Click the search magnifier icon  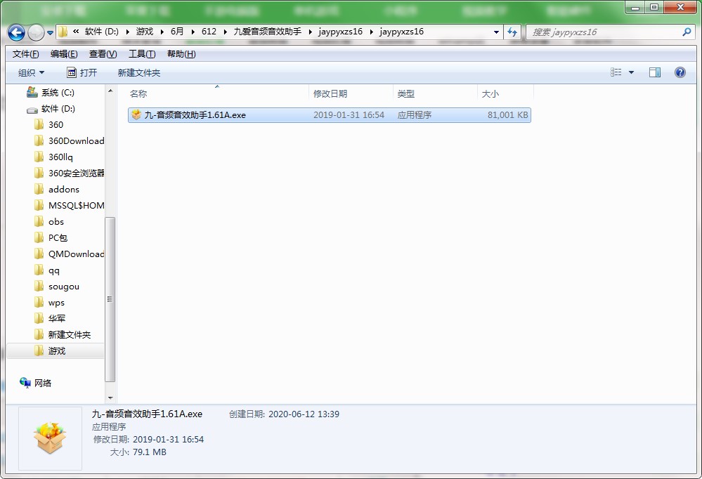point(687,32)
